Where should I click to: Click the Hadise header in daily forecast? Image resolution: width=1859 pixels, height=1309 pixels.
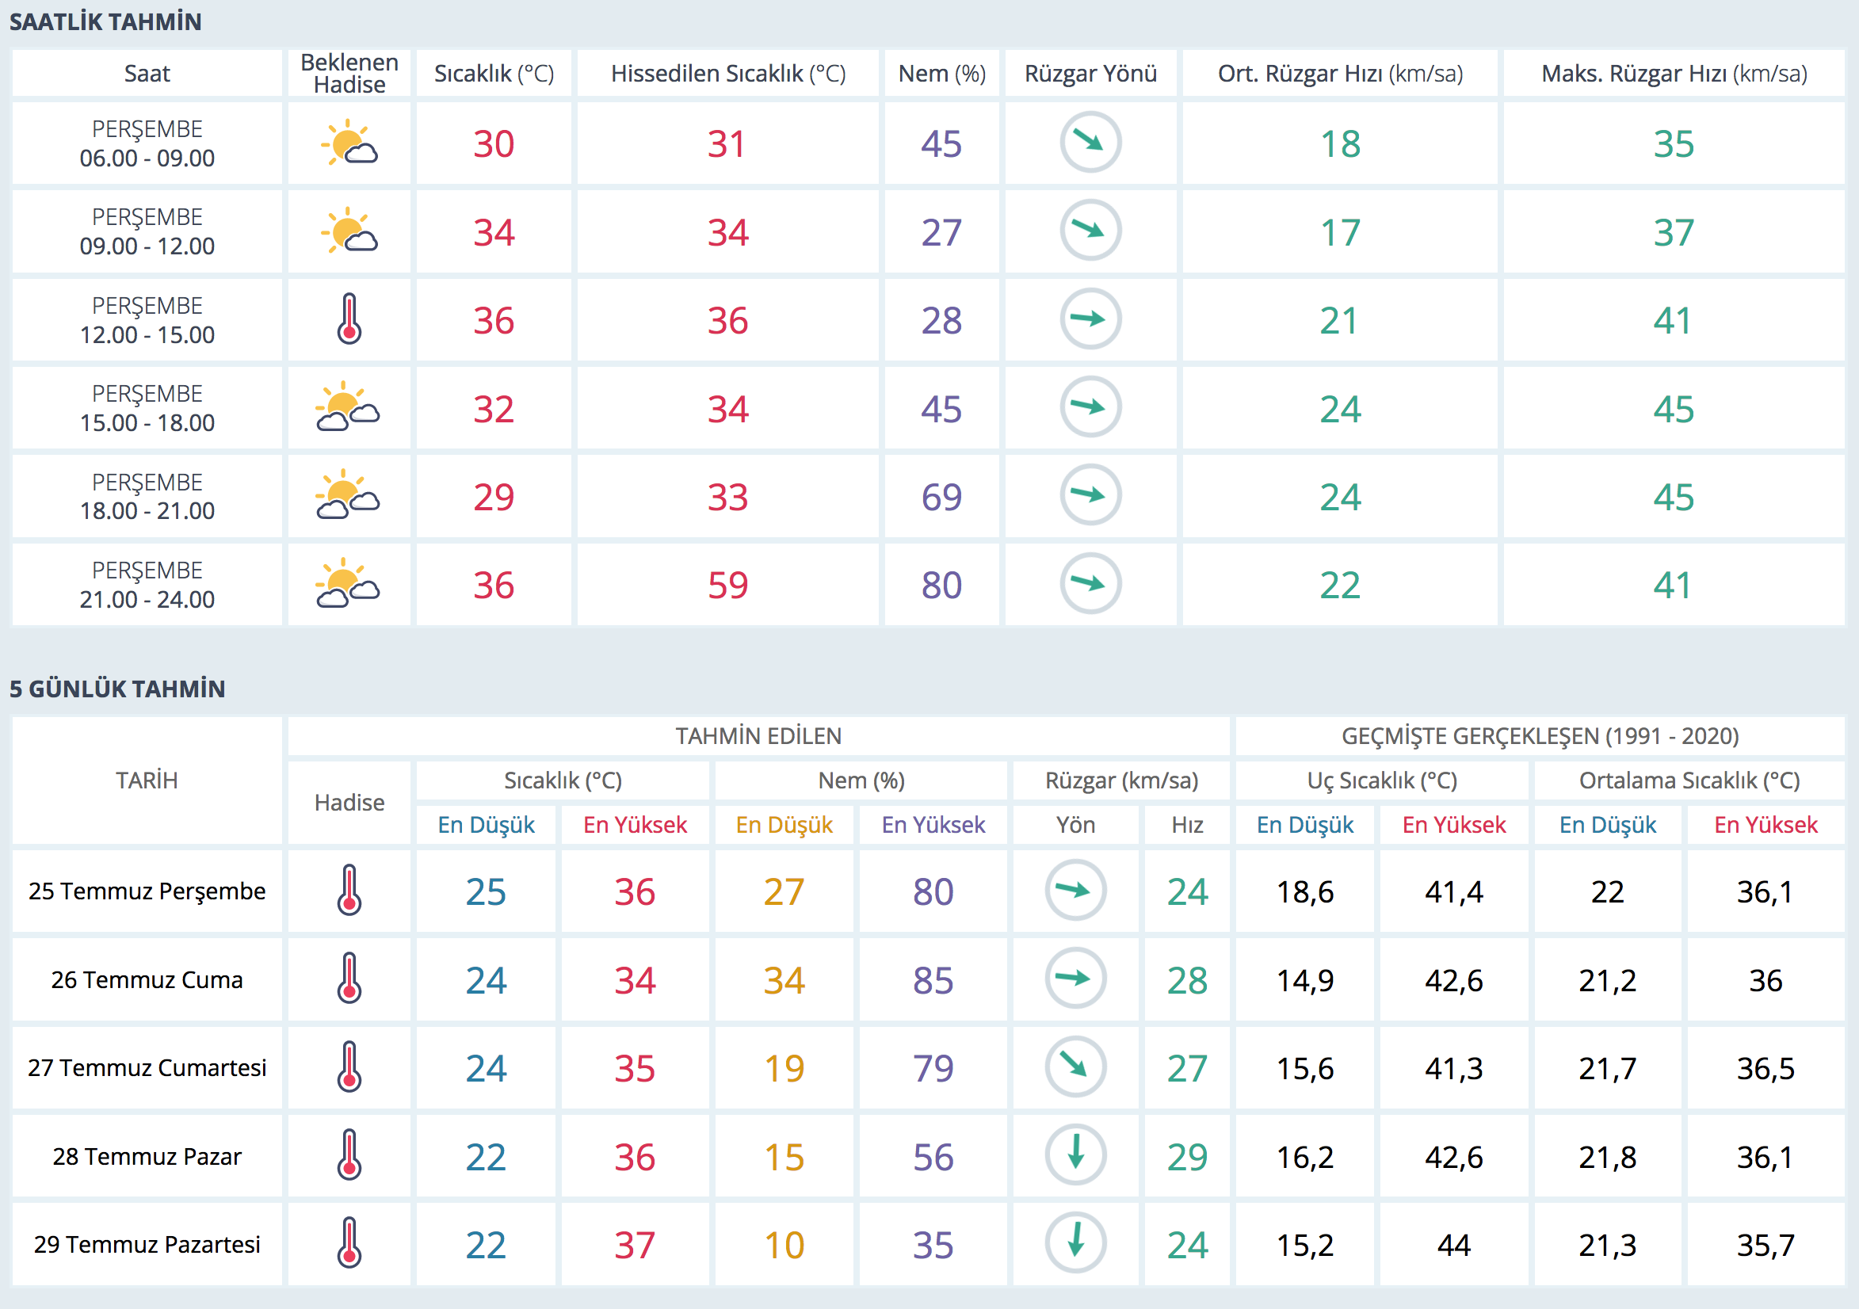pyautogui.click(x=349, y=802)
